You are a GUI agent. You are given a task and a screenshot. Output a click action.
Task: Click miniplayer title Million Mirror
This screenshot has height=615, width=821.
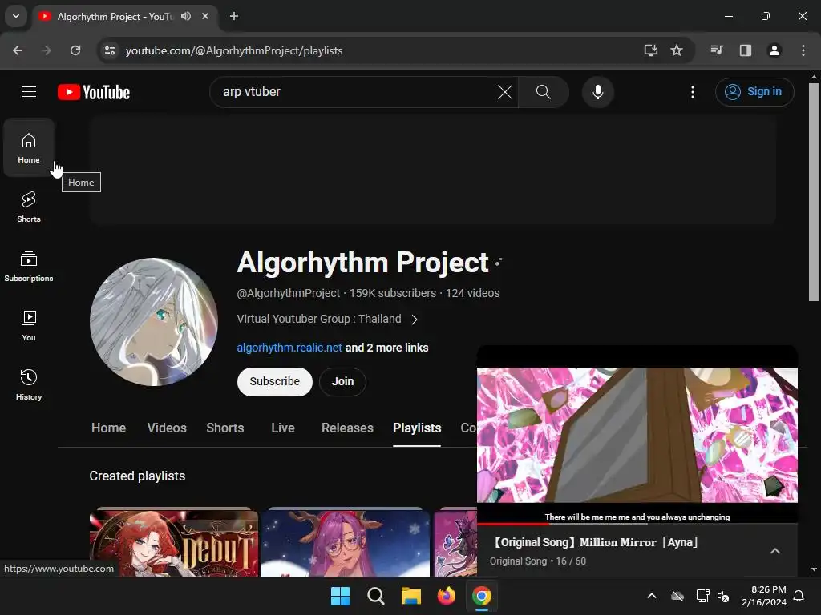point(596,542)
